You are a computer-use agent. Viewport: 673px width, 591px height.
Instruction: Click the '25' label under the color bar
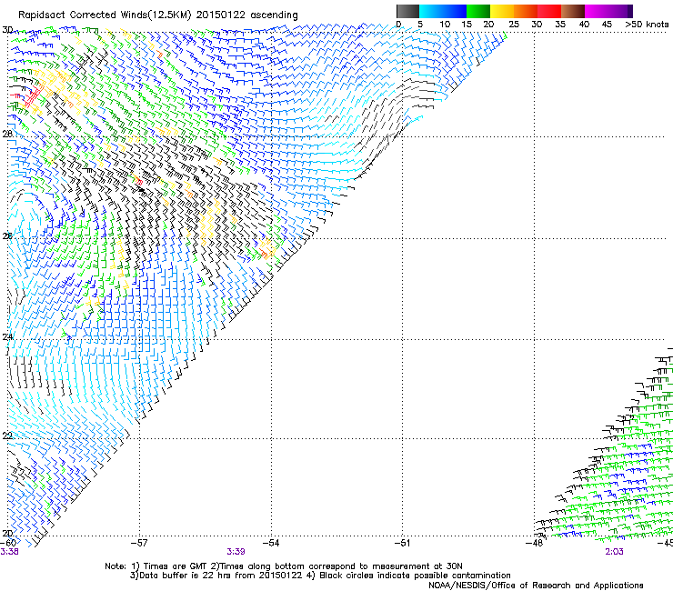click(x=513, y=24)
